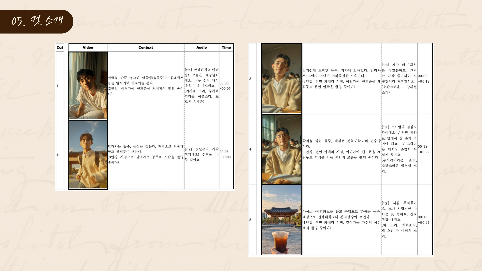
Task: Click the 00:16-00:27 time cell
Action: coord(424,220)
